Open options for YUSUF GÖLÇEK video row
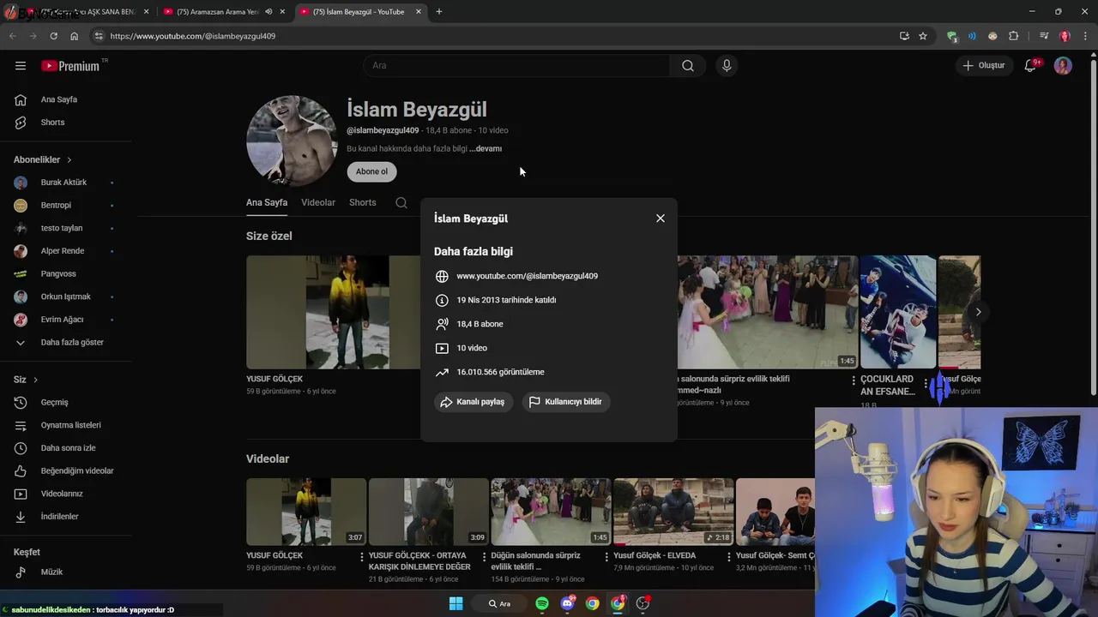The image size is (1098, 617). (x=362, y=557)
